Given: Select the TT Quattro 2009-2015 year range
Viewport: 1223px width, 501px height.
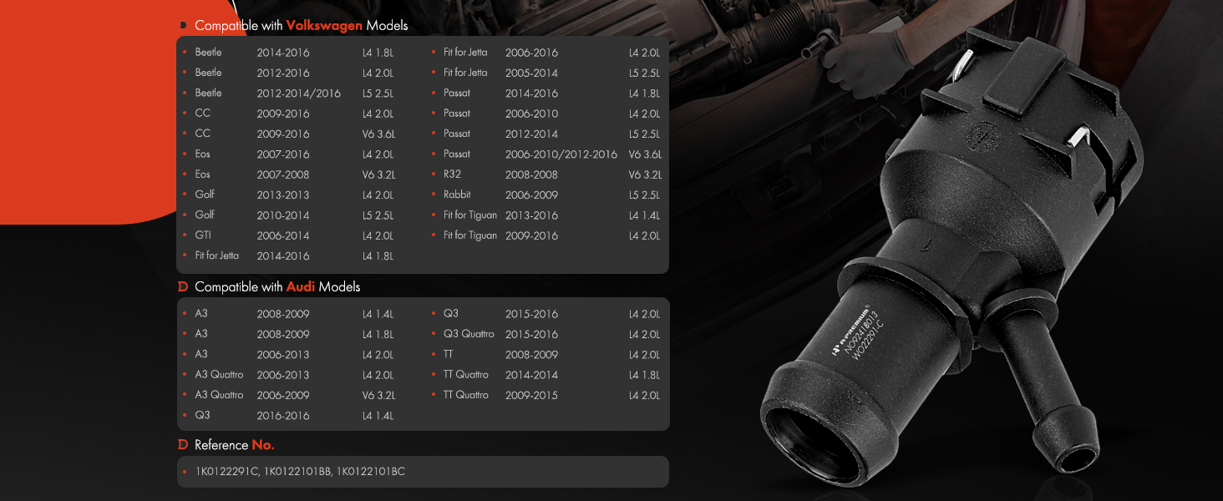Looking at the screenshot, I should pos(531,396).
